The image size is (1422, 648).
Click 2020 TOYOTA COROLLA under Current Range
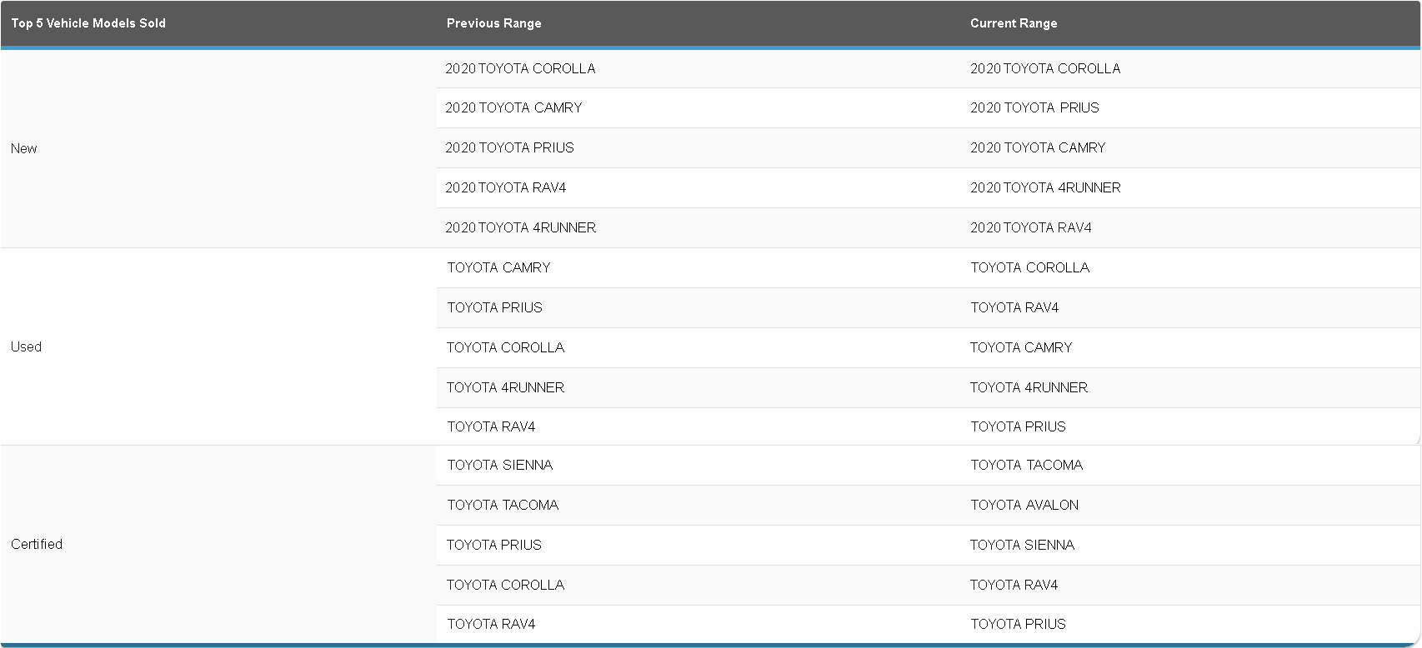click(1044, 68)
